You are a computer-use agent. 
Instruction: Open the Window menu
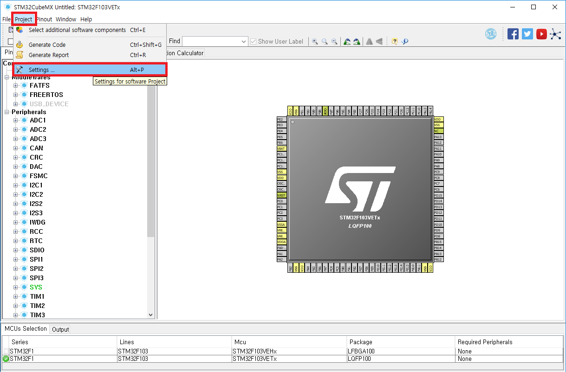[66, 19]
